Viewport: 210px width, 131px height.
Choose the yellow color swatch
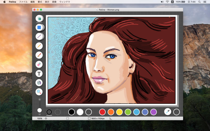(119, 112)
